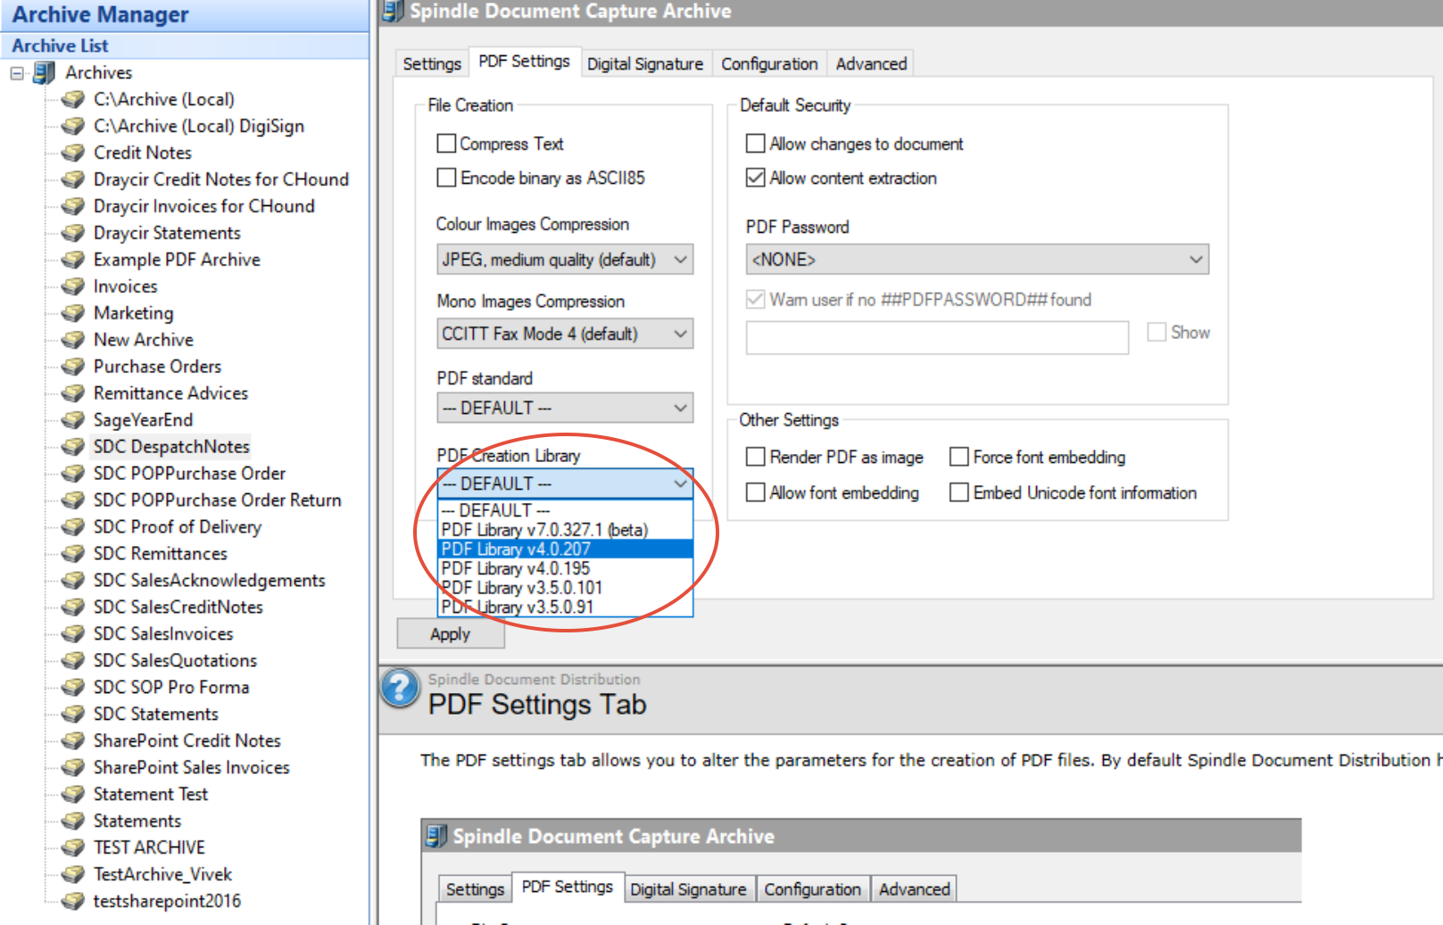This screenshot has width=1443, height=925.
Task: Click the archive icon beside Credit Notes
Action: coord(72,153)
